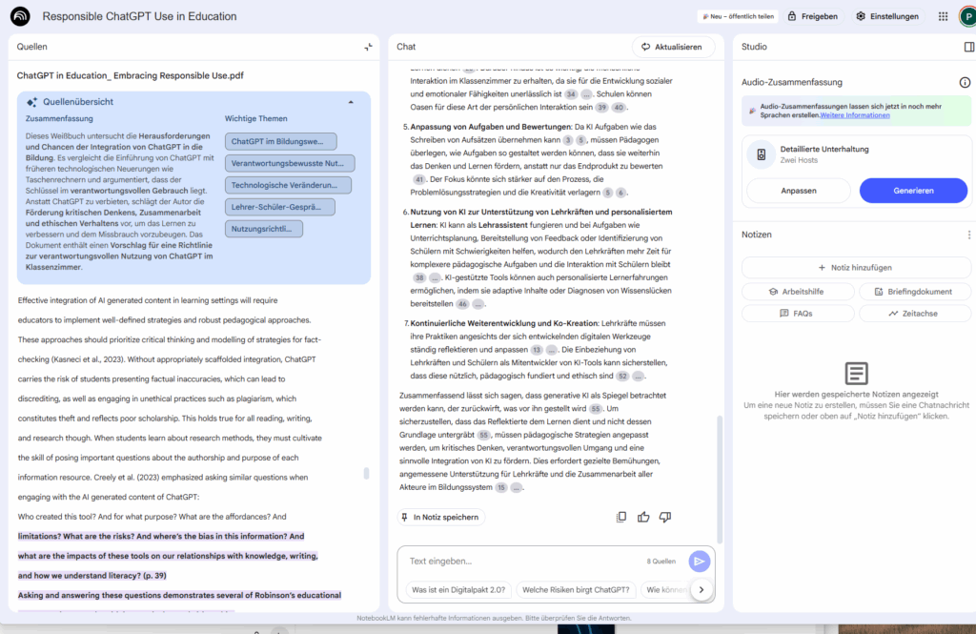Click the Neu – öffentlich teilen badge
The height and width of the screenshot is (634, 976).
[x=739, y=17]
